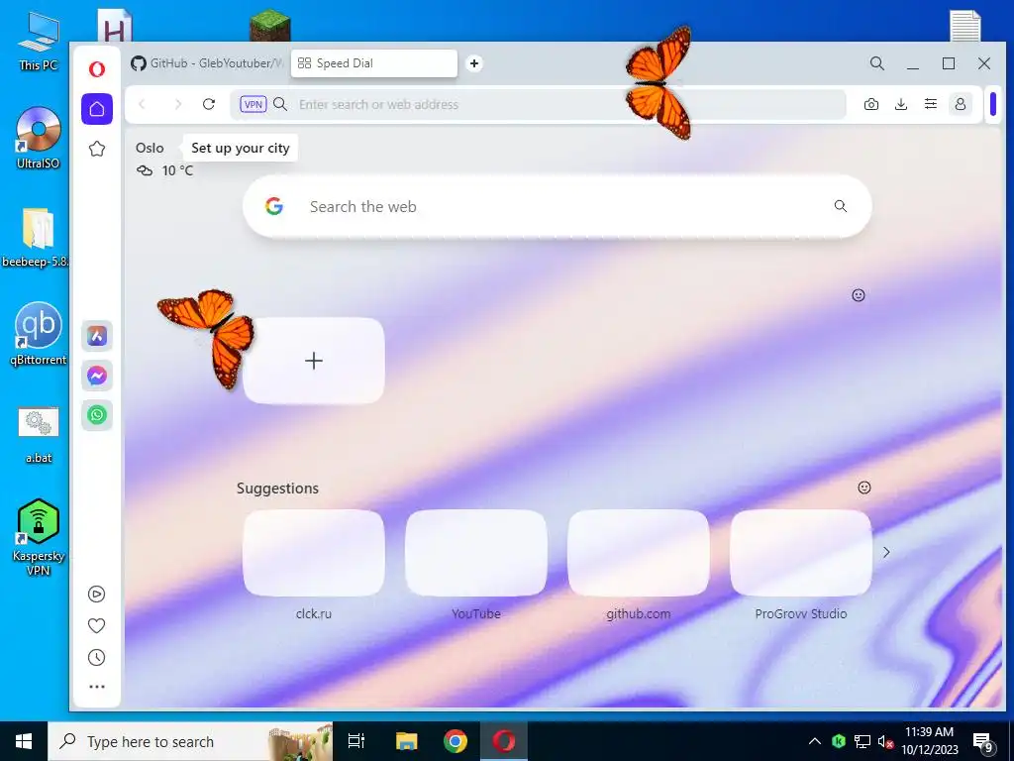Open the Downloads panel
The height and width of the screenshot is (761, 1014).
901,104
